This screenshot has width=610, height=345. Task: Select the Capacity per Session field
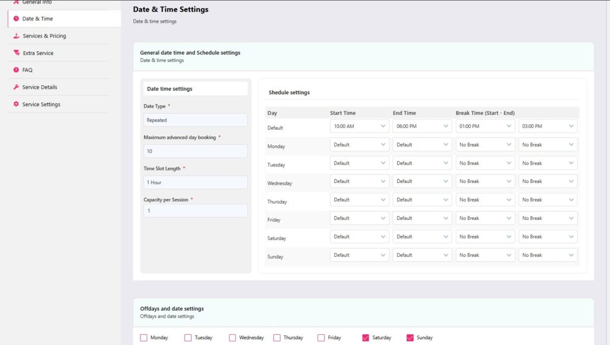(195, 210)
